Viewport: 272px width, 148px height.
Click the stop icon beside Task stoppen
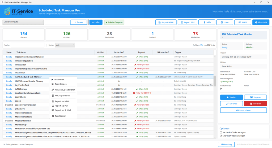click(53, 84)
